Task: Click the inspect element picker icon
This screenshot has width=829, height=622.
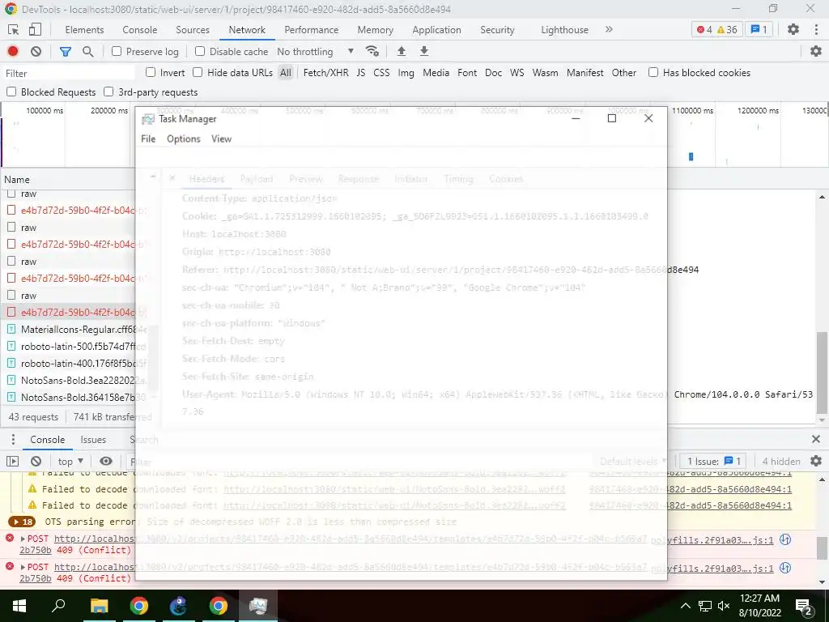Action: pos(13,30)
